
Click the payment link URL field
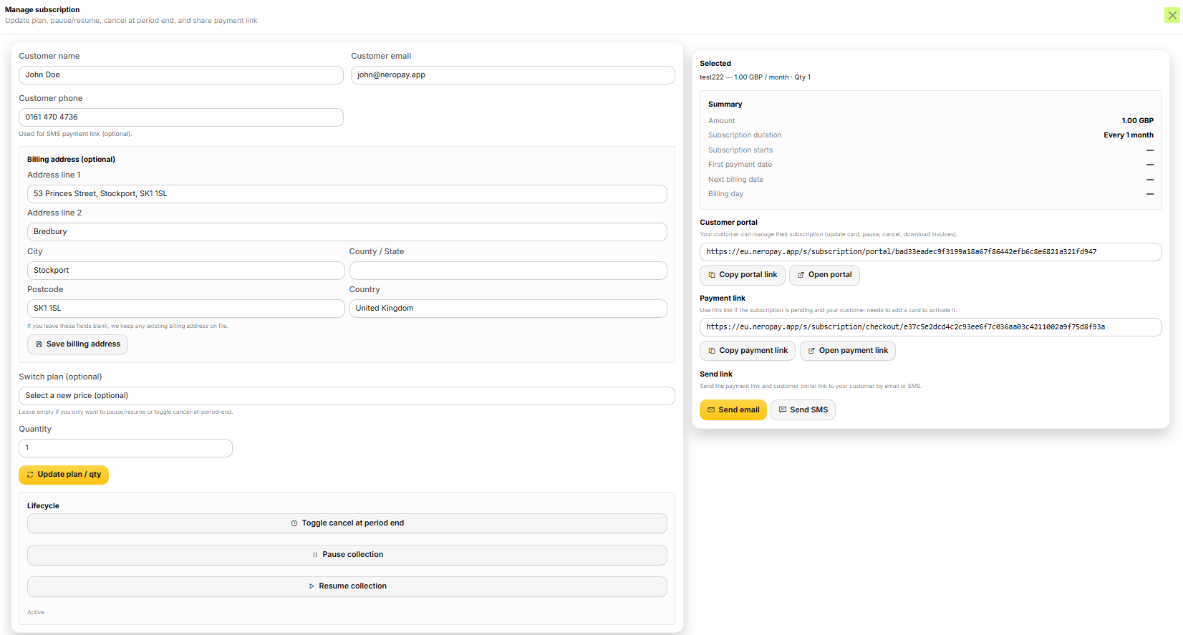coord(929,327)
